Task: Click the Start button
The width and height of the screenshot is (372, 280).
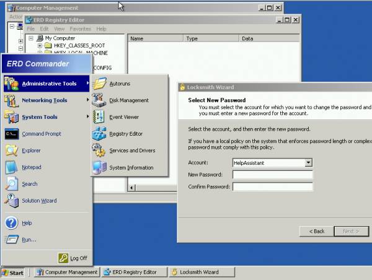Action: 13,273
